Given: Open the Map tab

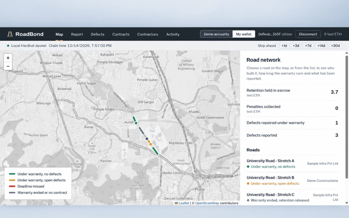Looking at the screenshot, I should [x=59, y=34].
